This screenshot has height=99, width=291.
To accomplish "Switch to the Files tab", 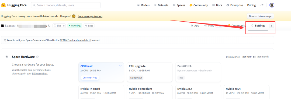I will tap(209, 26).
